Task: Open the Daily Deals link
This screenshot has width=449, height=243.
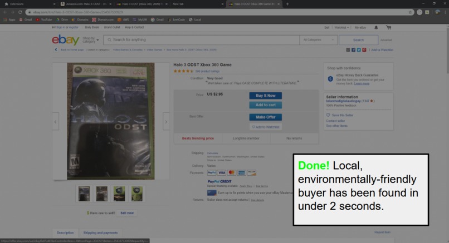Action: pos(92,27)
